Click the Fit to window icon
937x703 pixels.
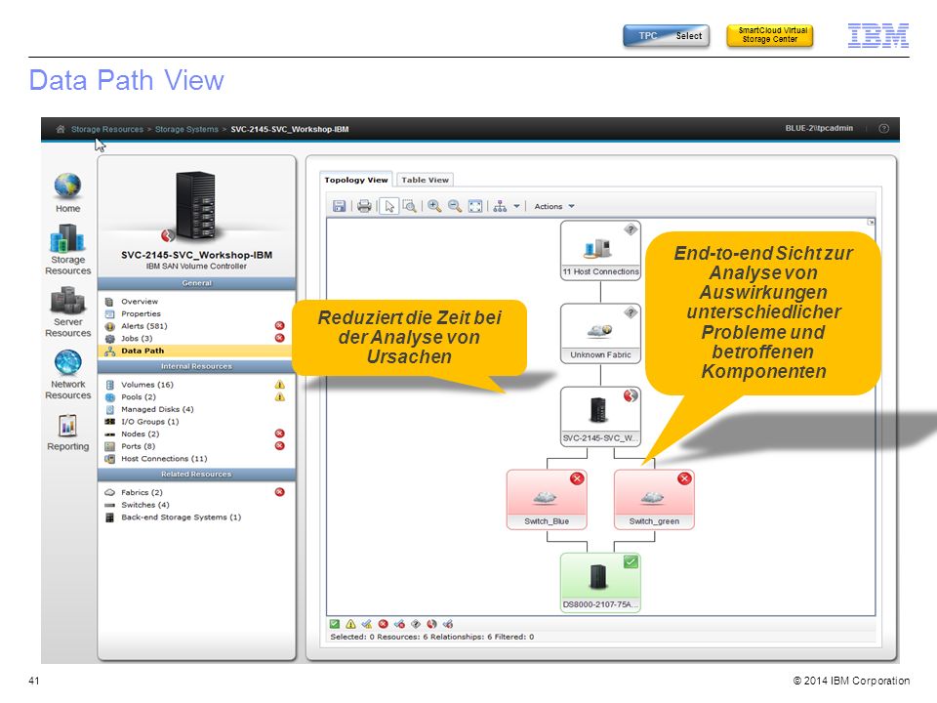pos(475,206)
